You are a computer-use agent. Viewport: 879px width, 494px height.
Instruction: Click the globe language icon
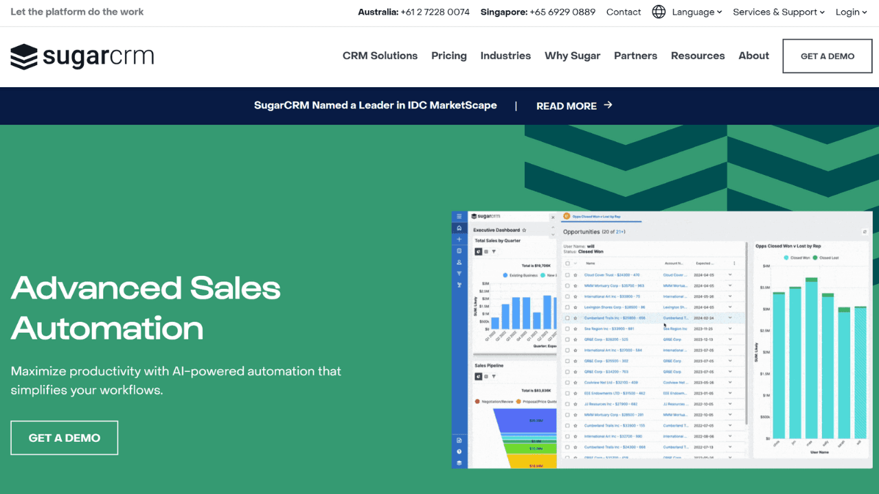659,12
